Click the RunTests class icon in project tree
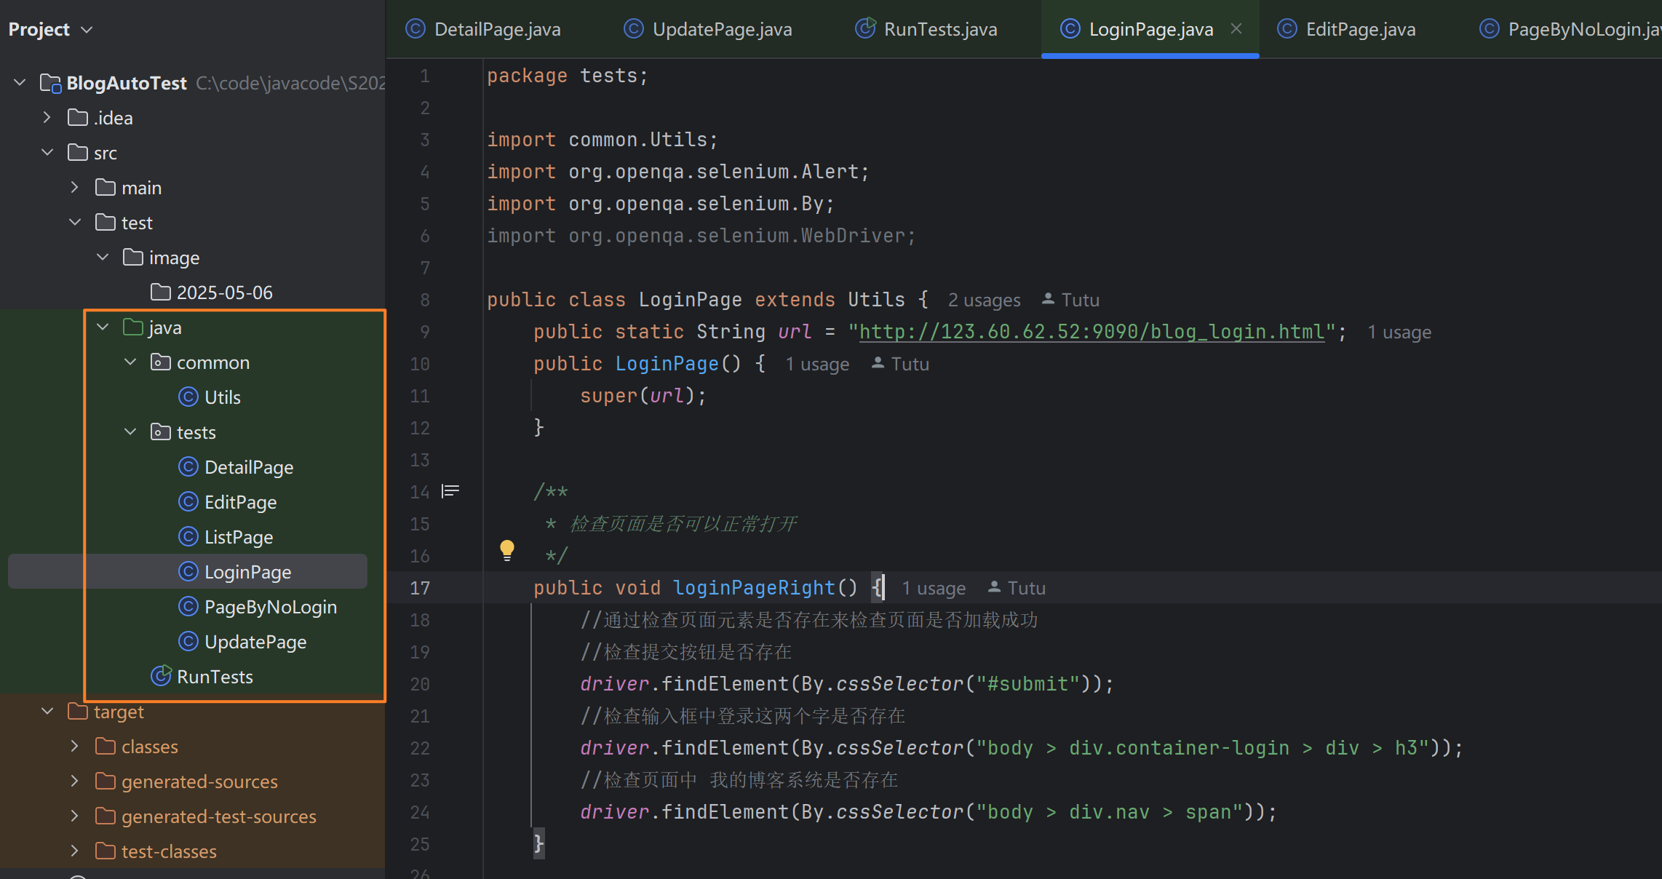1662x879 pixels. click(161, 676)
